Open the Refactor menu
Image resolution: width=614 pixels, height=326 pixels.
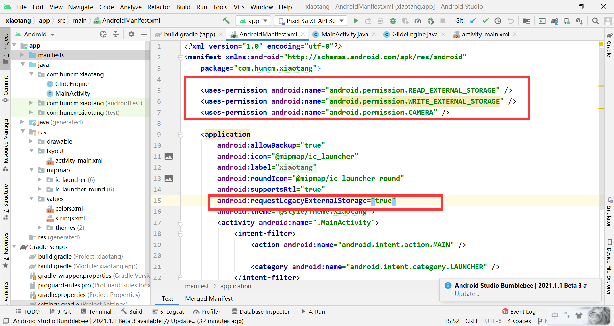click(x=159, y=7)
